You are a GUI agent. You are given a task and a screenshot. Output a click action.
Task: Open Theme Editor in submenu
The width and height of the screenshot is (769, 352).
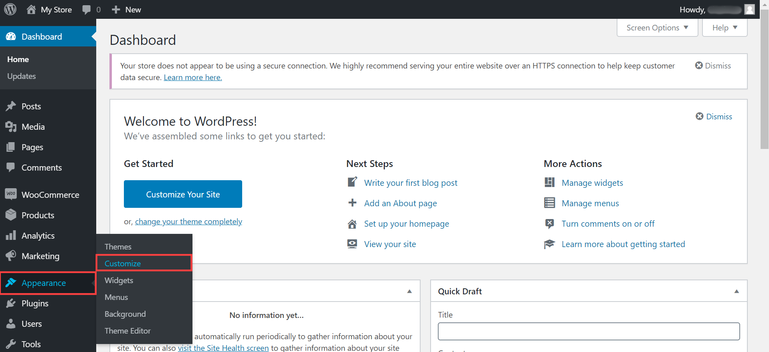[x=127, y=331]
